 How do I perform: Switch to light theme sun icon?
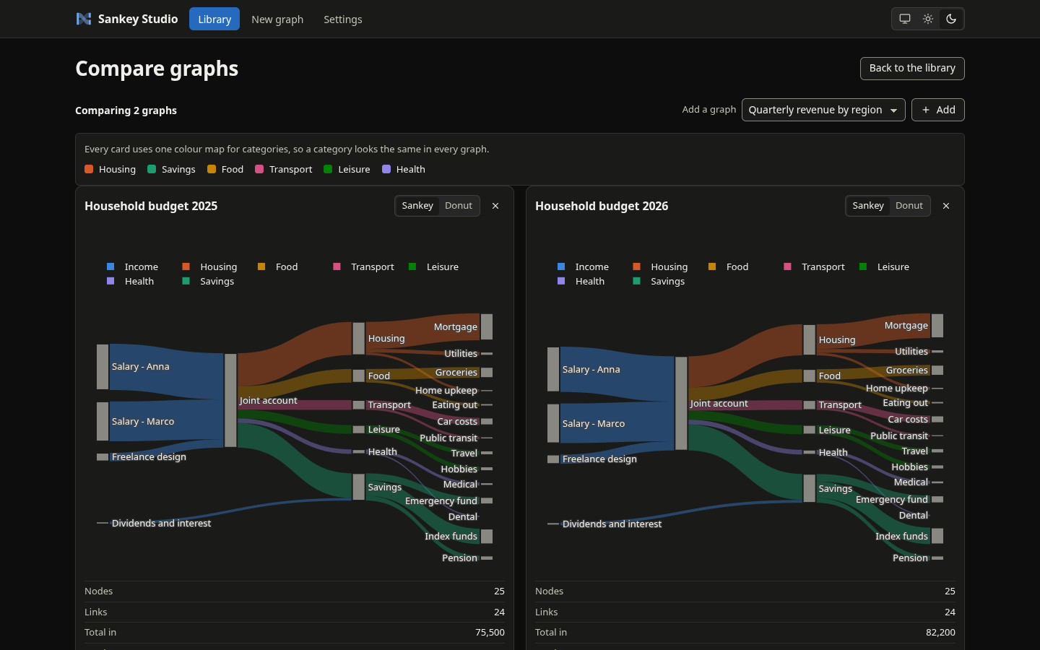point(928,19)
